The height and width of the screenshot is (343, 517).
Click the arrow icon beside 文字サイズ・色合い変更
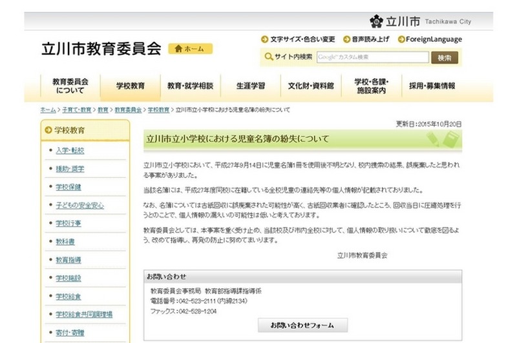264,39
